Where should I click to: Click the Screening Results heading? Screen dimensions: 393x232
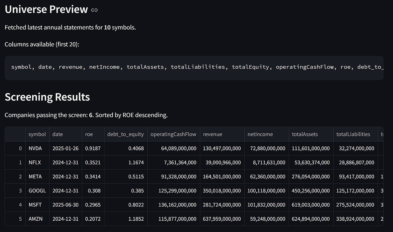coord(47,97)
